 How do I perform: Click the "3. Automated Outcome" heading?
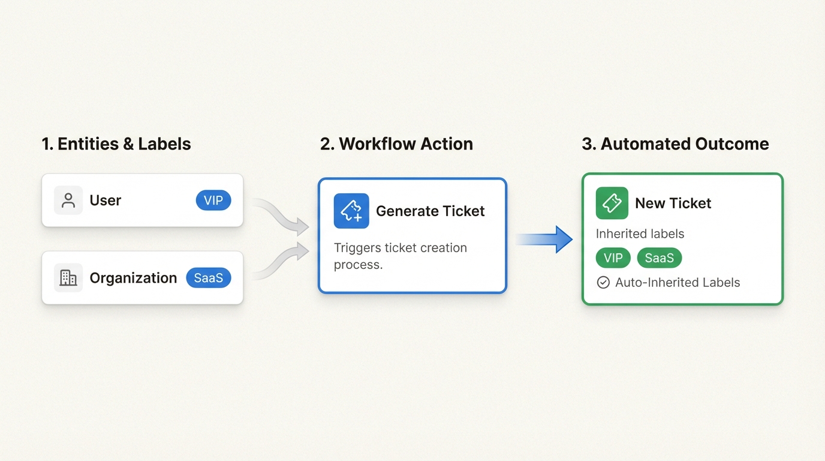pyautogui.click(x=675, y=144)
